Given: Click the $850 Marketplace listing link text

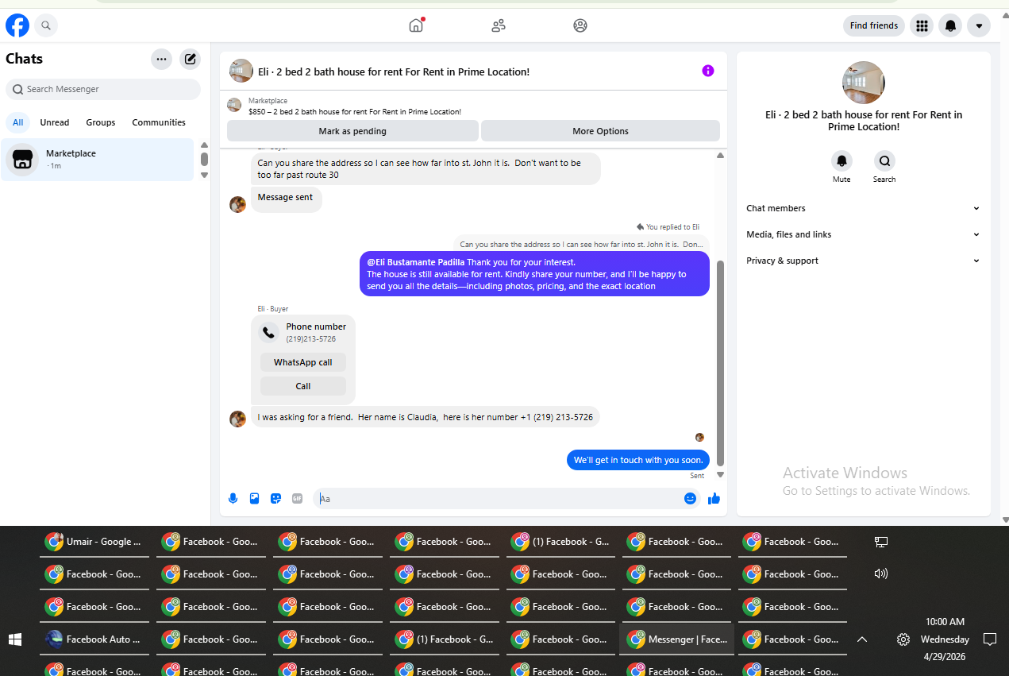Looking at the screenshot, I should pos(355,112).
